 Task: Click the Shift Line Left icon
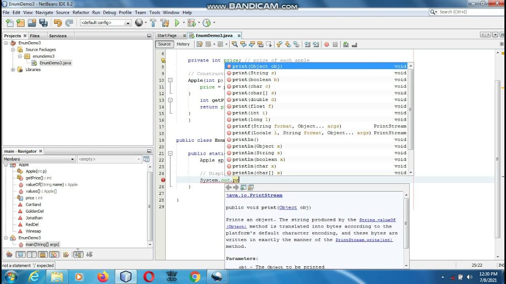(307, 44)
